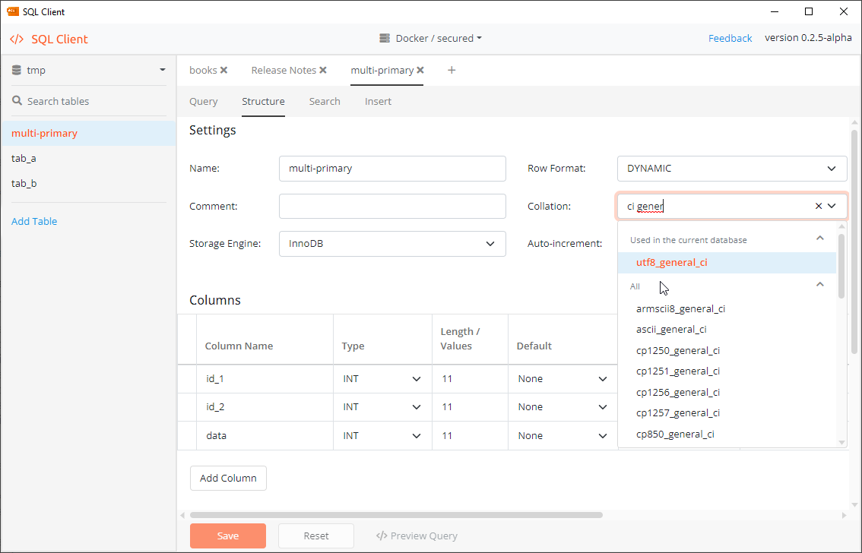Image resolution: width=862 pixels, height=553 pixels.
Task: Click the search magnifier icon in sidebar
Action: point(17,101)
